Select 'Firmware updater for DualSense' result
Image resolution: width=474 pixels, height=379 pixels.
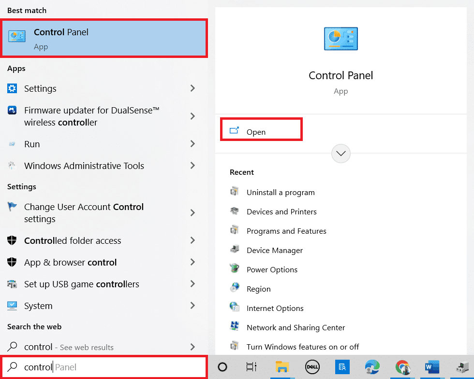click(91, 116)
